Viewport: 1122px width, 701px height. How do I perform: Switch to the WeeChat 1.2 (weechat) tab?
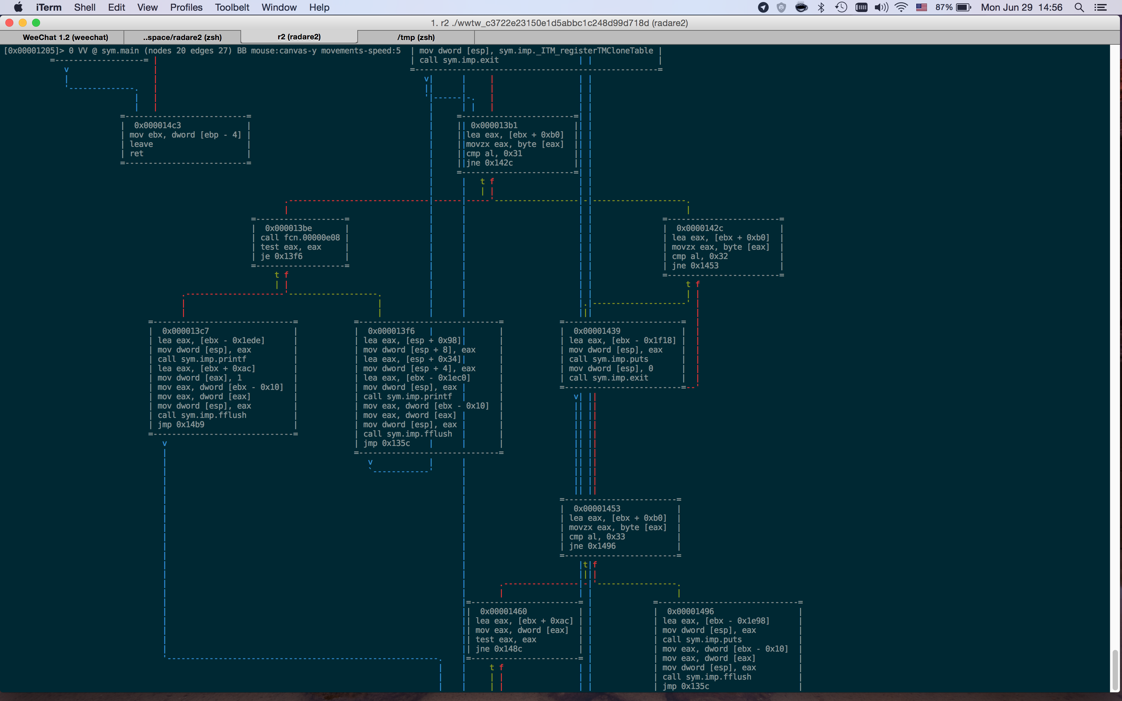coord(65,37)
